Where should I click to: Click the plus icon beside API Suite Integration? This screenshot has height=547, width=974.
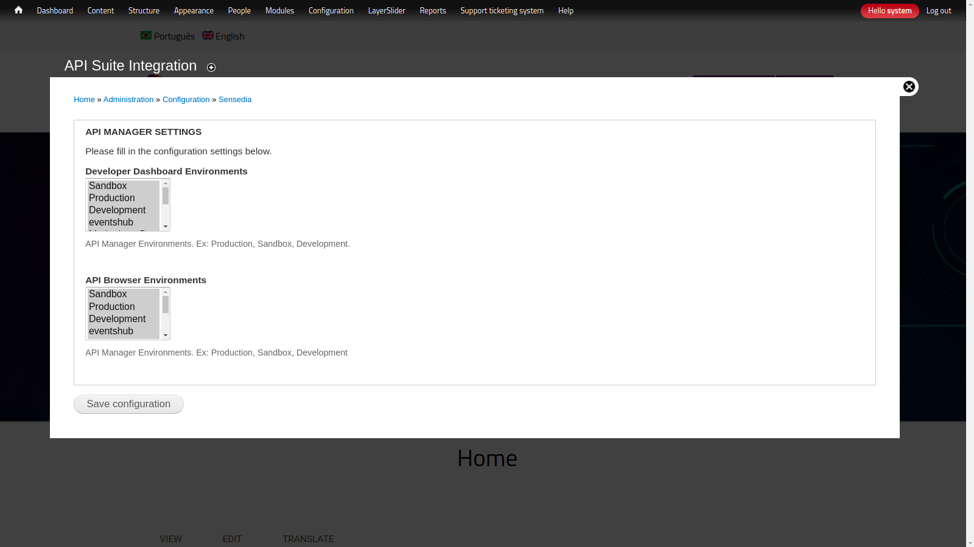click(x=211, y=67)
